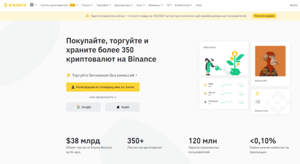Image resolution: width=300 pixels, height=164 pixels.
Task: Click the Apple logo icon
Action: (118, 107)
